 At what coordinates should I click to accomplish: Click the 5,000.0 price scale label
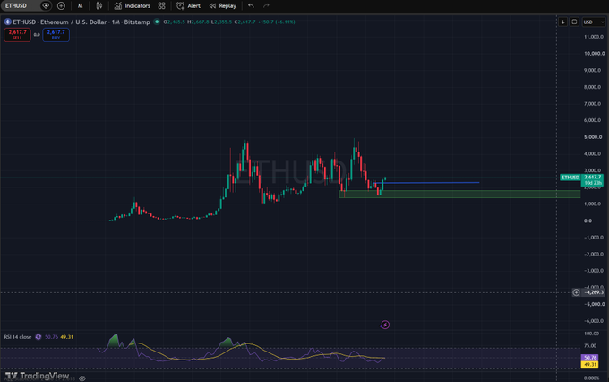pyautogui.click(x=593, y=137)
